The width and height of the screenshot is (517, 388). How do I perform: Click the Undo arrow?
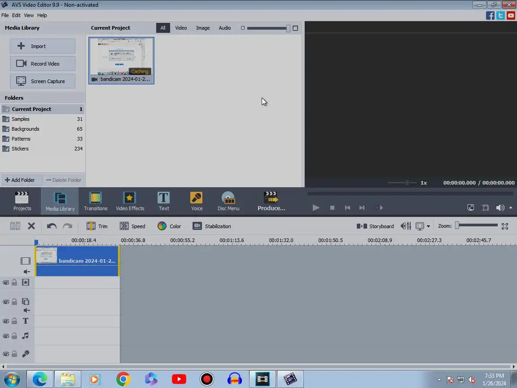click(x=52, y=226)
